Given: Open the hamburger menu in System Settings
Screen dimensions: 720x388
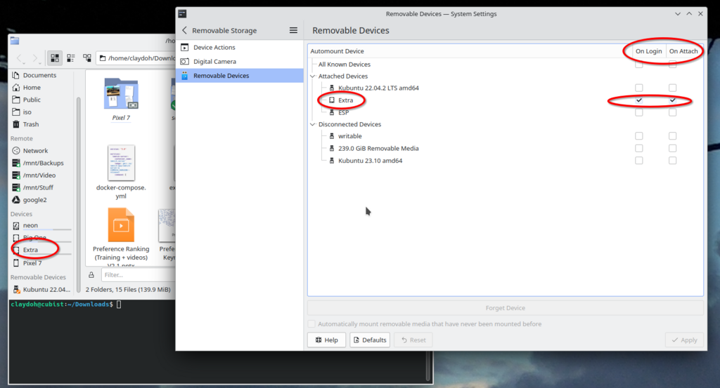Looking at the screenshot, I should pos(293,30).
